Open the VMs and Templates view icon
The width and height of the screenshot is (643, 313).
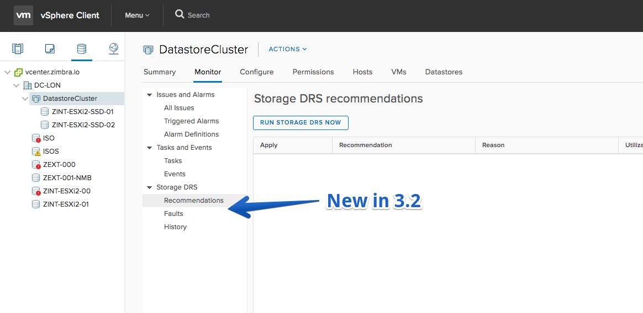[50, 48]
